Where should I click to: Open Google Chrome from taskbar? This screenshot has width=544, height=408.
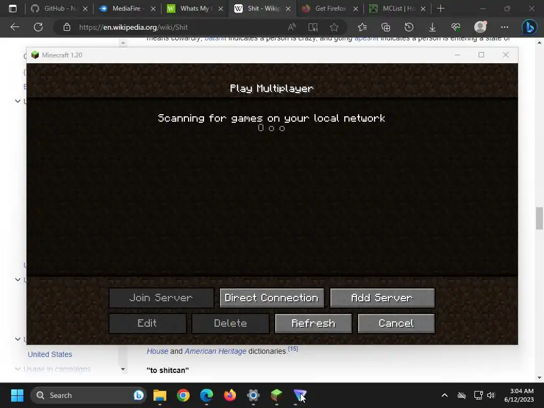pos(183,395)
